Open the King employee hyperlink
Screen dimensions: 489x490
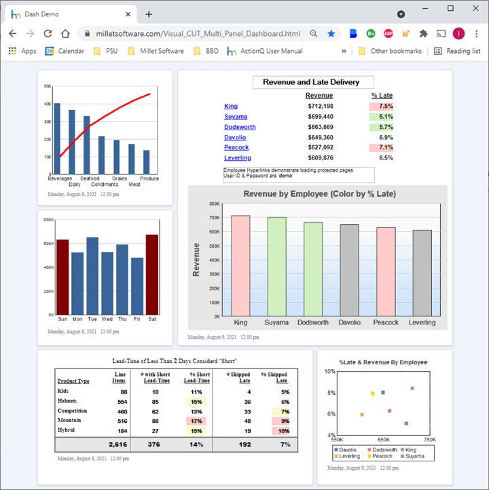[x=231, y=106]
